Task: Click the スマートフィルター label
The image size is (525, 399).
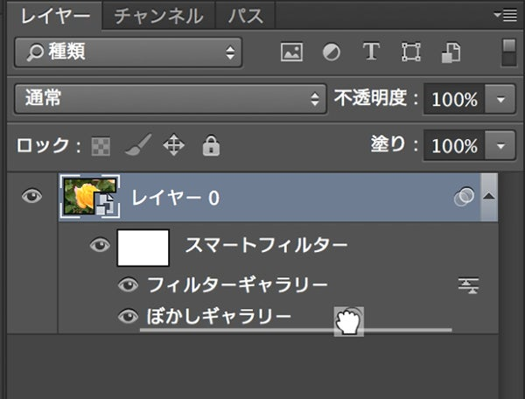Action: click(x=266, y=245)
